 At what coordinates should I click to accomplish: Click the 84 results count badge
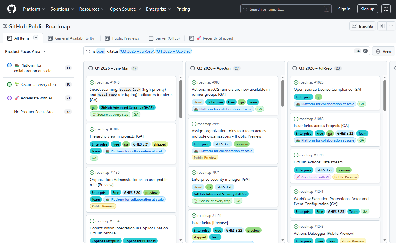pyautogui.click(x=357, y=51)
